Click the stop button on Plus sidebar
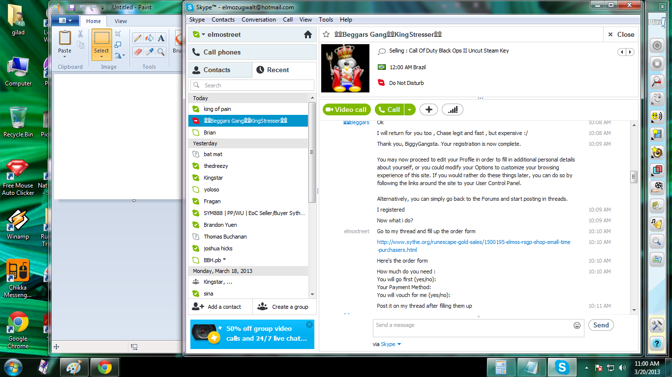672x377 pixels. (657, 63)
